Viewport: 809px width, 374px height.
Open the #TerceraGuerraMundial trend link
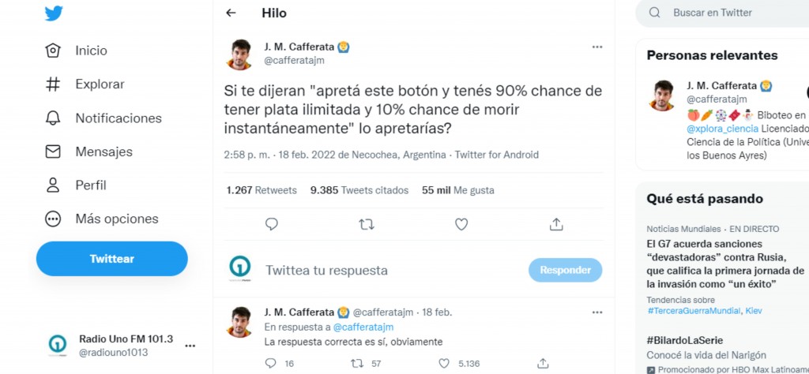coord(694,311)
